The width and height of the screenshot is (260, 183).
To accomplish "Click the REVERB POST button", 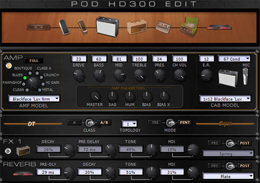I will (x=245, y=166).
